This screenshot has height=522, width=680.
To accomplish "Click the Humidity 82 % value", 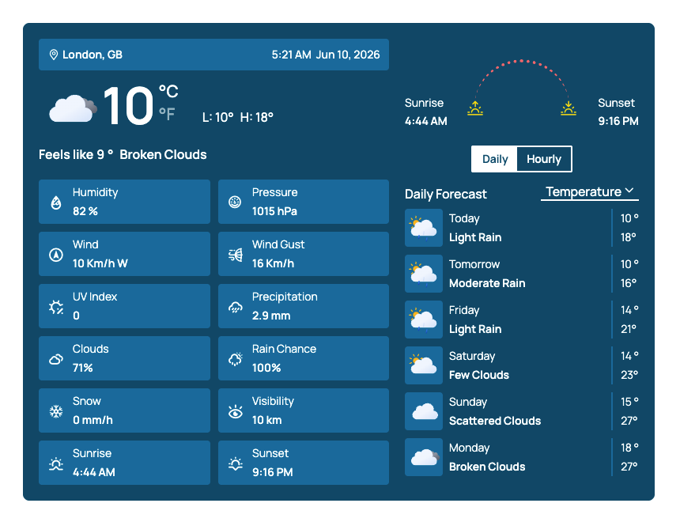I will pyautogui.click(x=85, y=211).
